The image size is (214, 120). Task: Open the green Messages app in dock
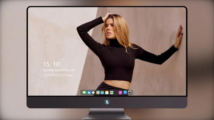[x=84, y=92]
